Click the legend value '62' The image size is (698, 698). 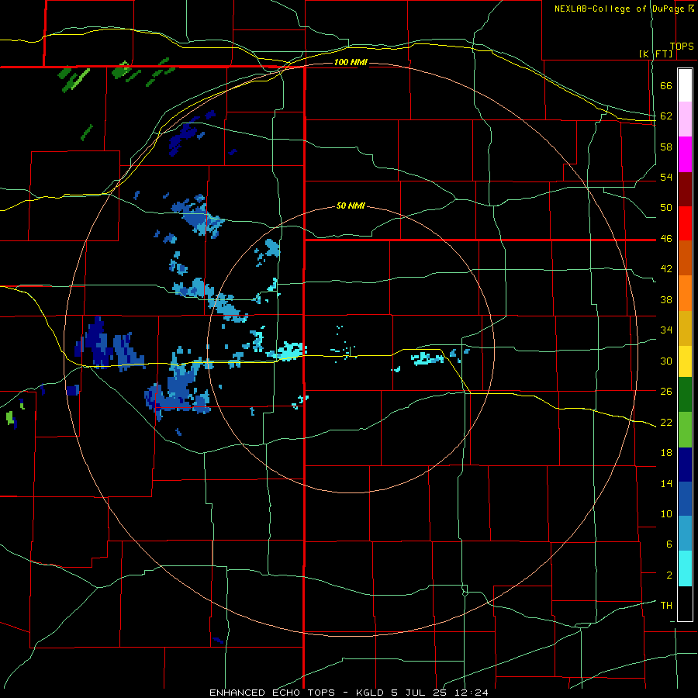tap(666, 116)
